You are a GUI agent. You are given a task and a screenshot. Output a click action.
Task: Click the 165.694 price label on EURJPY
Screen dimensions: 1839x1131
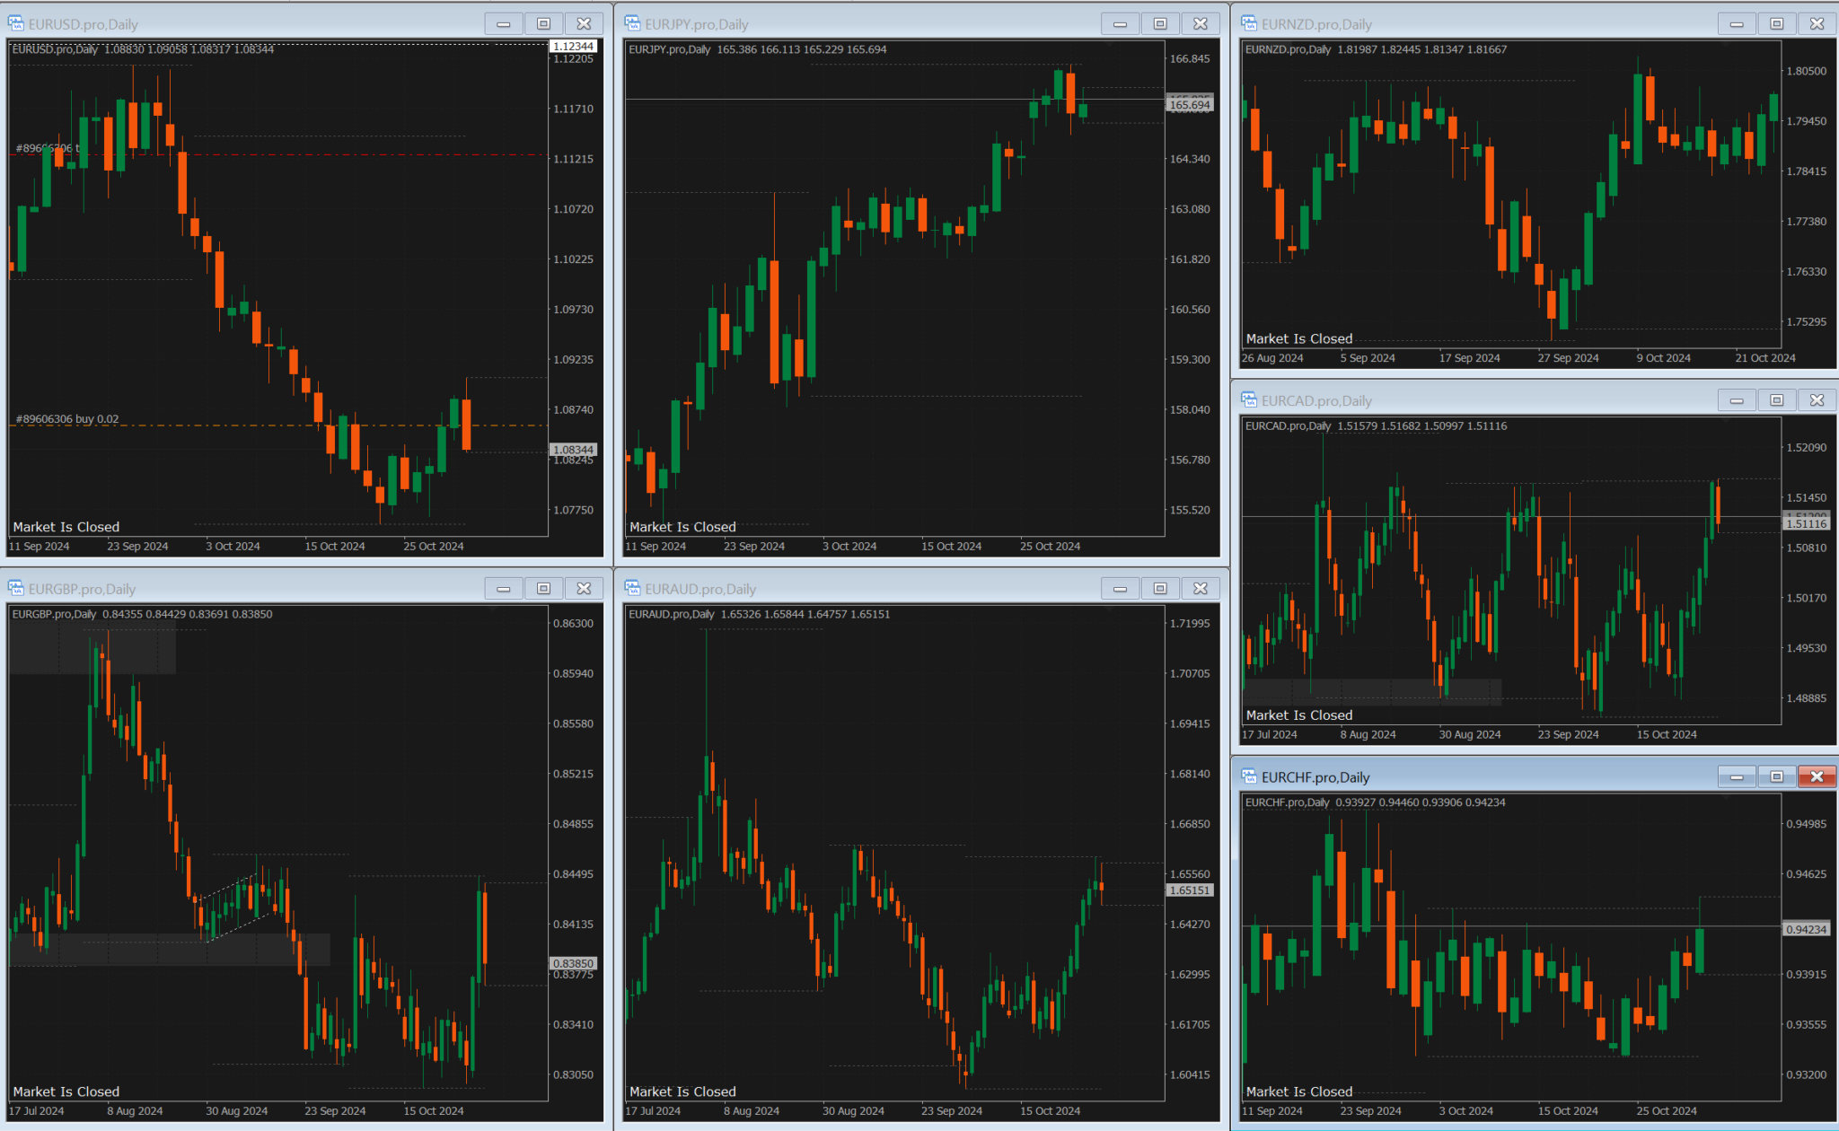(x=1190, y=105)
